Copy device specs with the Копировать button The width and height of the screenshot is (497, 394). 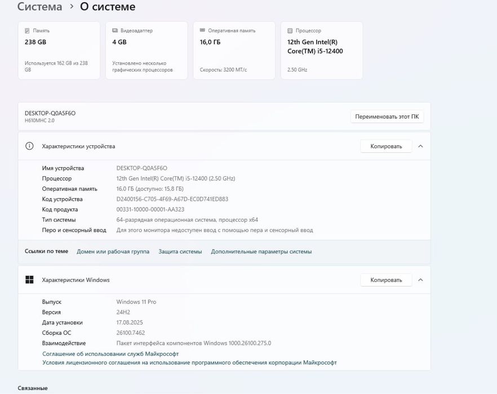pos(386,146)
